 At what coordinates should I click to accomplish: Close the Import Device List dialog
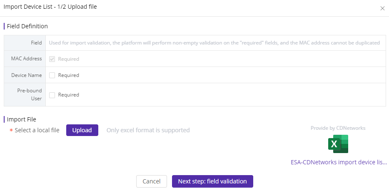(382, 8)
